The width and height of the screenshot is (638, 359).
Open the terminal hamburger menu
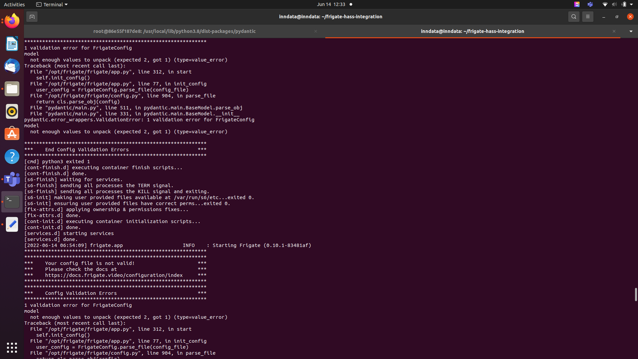click(587, 16)
